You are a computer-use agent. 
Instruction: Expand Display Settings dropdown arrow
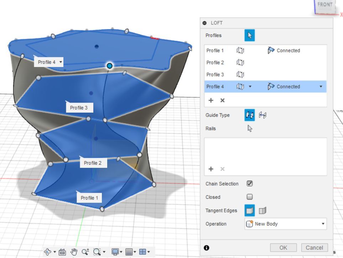coord(121,252)
